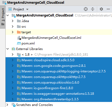Select Maven: com.squareup.okhttp:okhttp:2.7.5 entry

[53, 77]
